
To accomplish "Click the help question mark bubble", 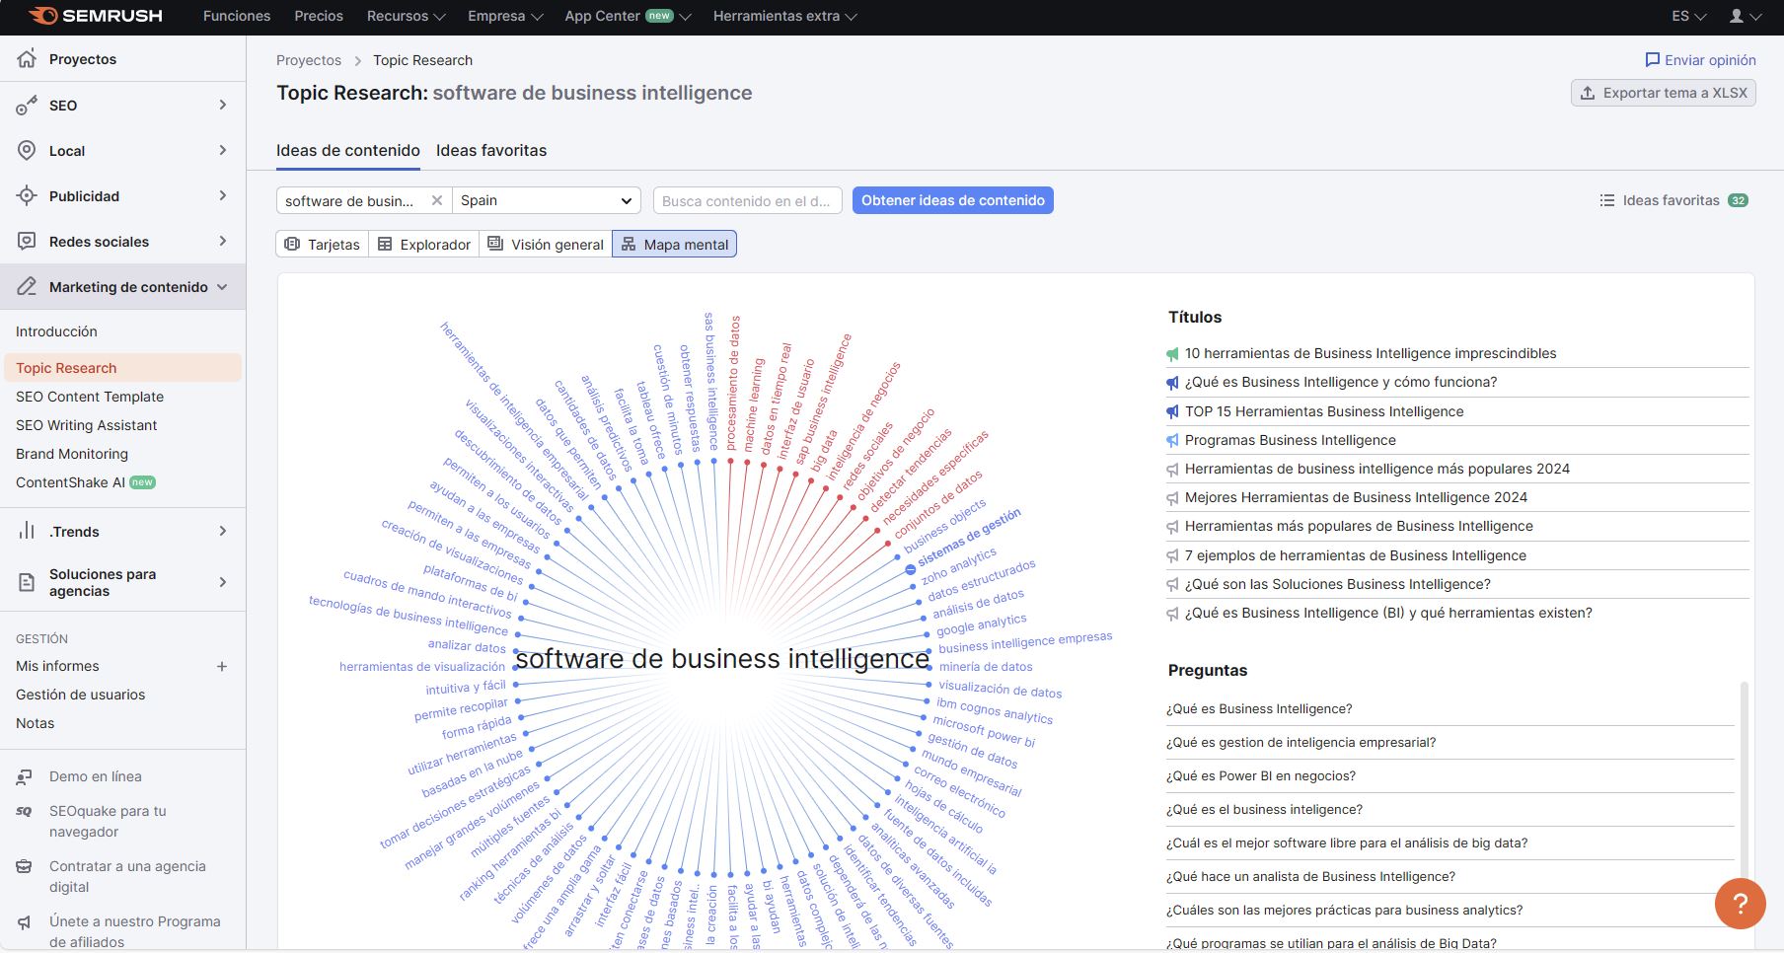I will [1740, 904].
